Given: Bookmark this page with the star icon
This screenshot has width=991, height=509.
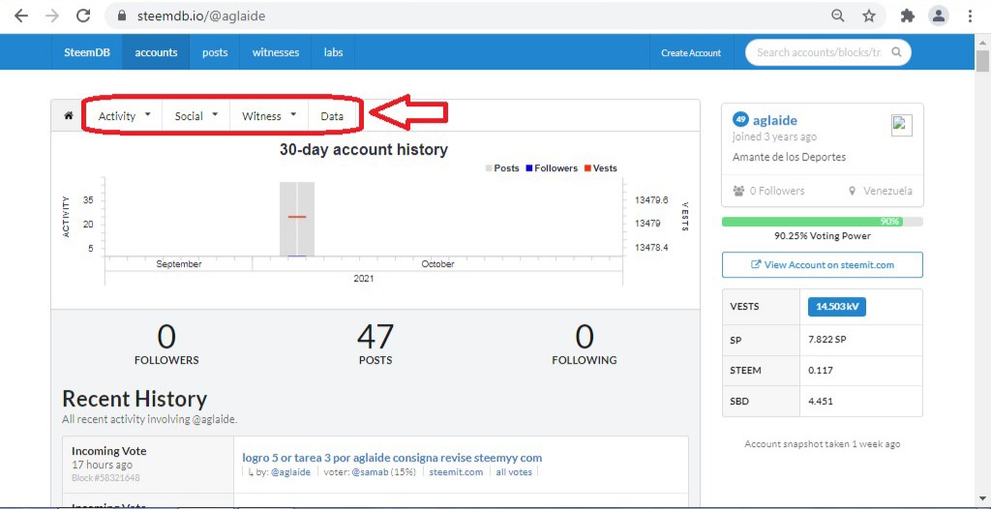Looking at the screenshot, I should pyautogui.click(x=869, y=16).
